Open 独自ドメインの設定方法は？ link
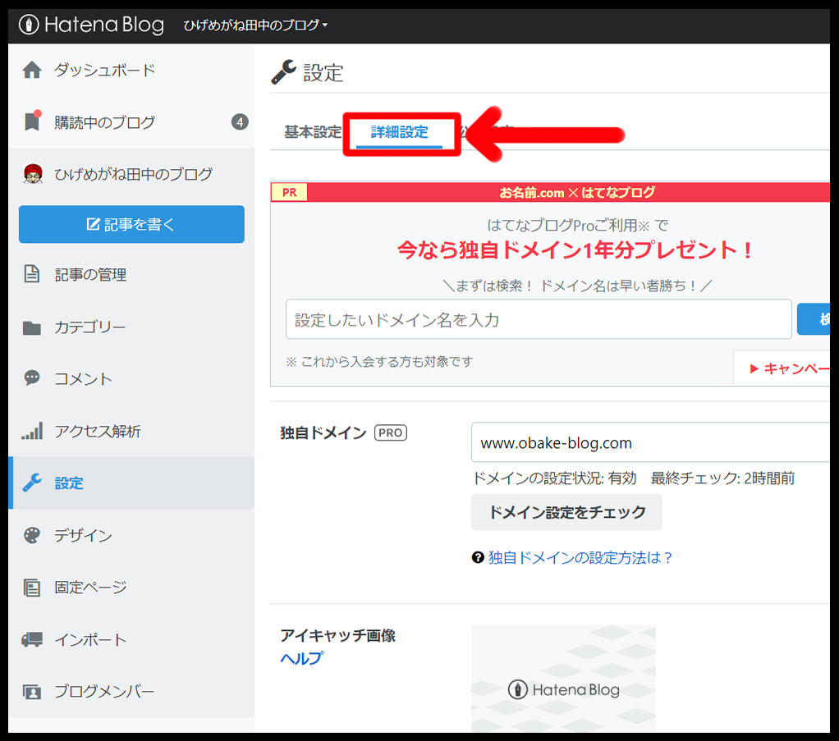 point(580,558)
